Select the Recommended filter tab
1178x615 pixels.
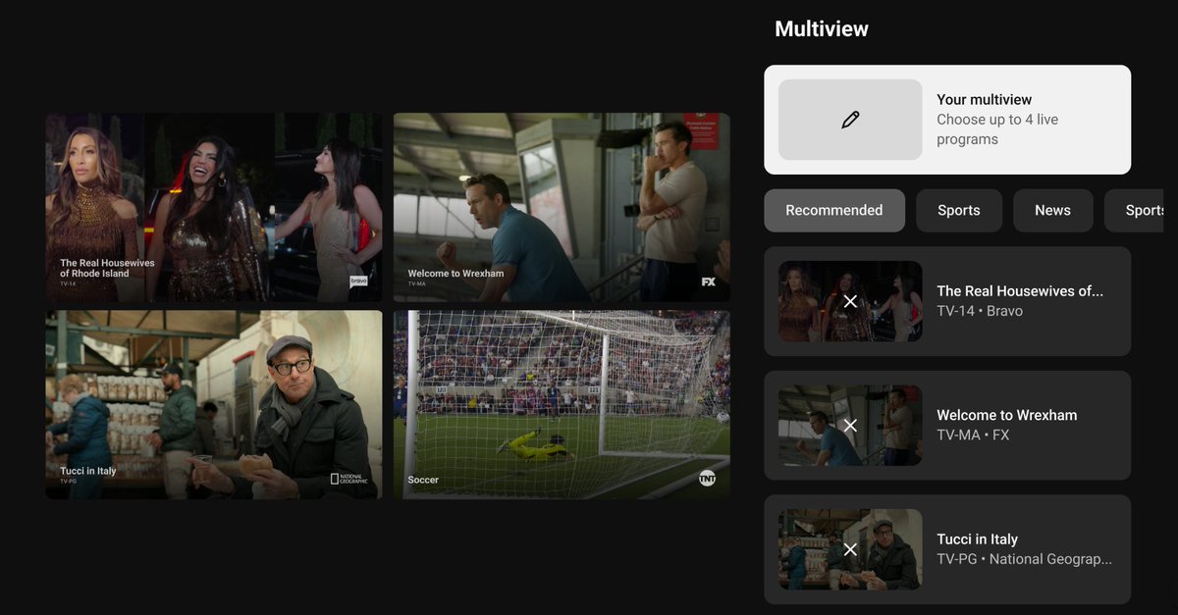(834, 211)
